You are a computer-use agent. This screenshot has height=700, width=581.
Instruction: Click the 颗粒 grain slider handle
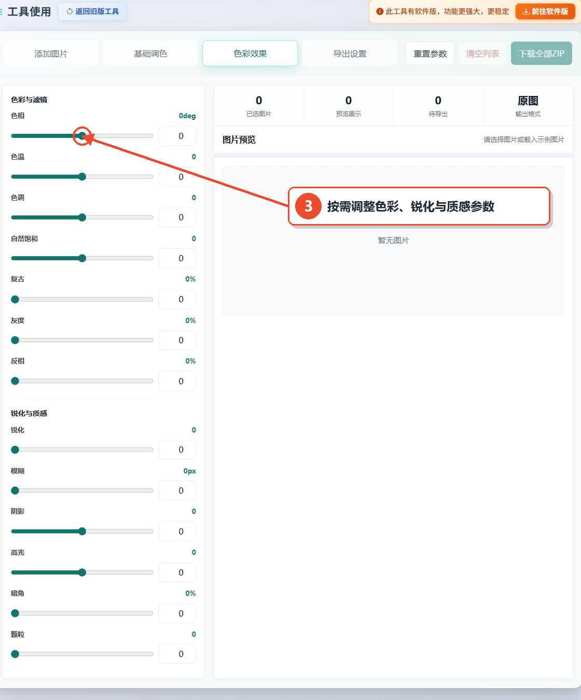(15, 654)
